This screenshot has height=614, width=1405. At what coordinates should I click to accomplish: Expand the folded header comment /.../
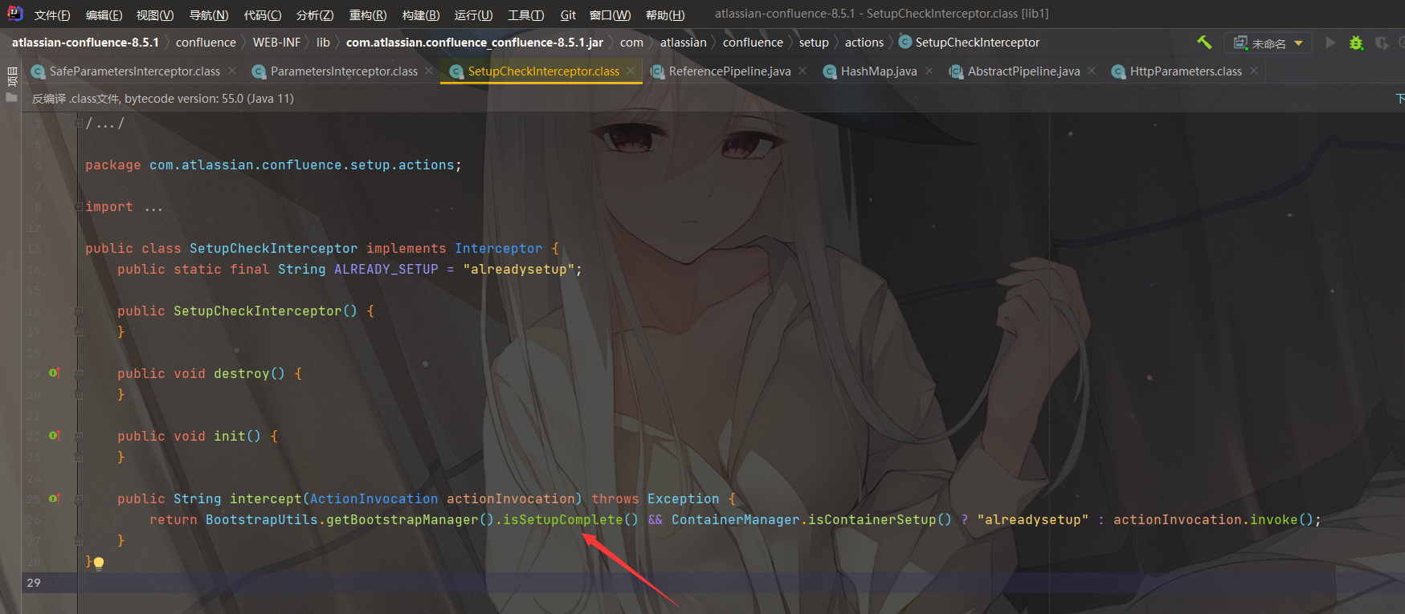pyautogui.click(x=78, y=123)
